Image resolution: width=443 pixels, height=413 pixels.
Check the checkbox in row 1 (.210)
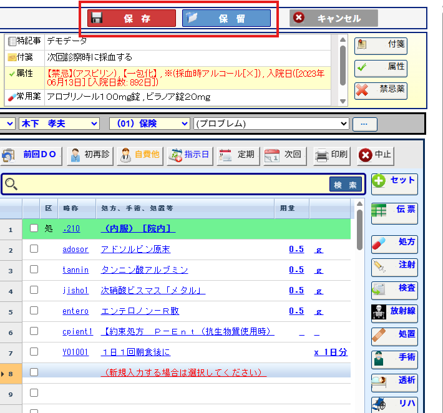tap(34, 229)
